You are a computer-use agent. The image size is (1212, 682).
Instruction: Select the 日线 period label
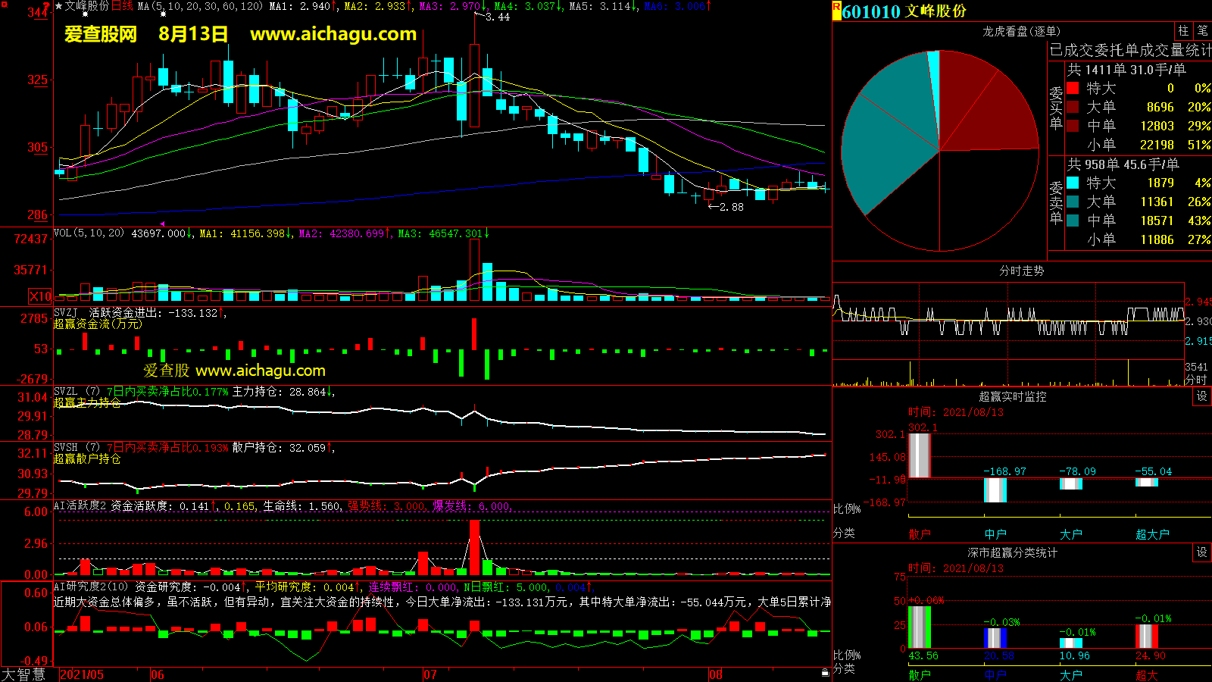(122, 6)
